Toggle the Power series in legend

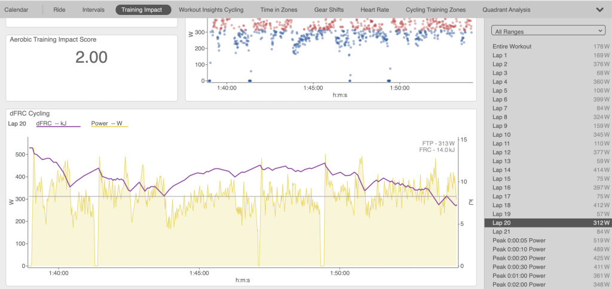(109, 124)
